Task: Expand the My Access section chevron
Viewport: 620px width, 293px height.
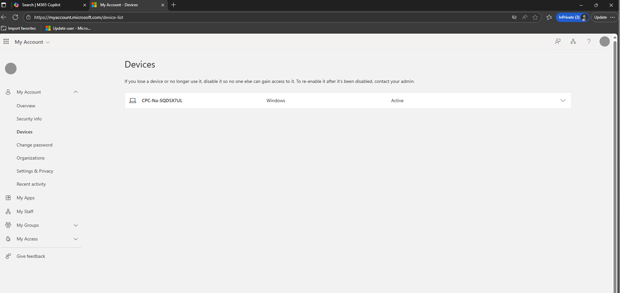Action: pyautogui.click(x=75, y=239)
